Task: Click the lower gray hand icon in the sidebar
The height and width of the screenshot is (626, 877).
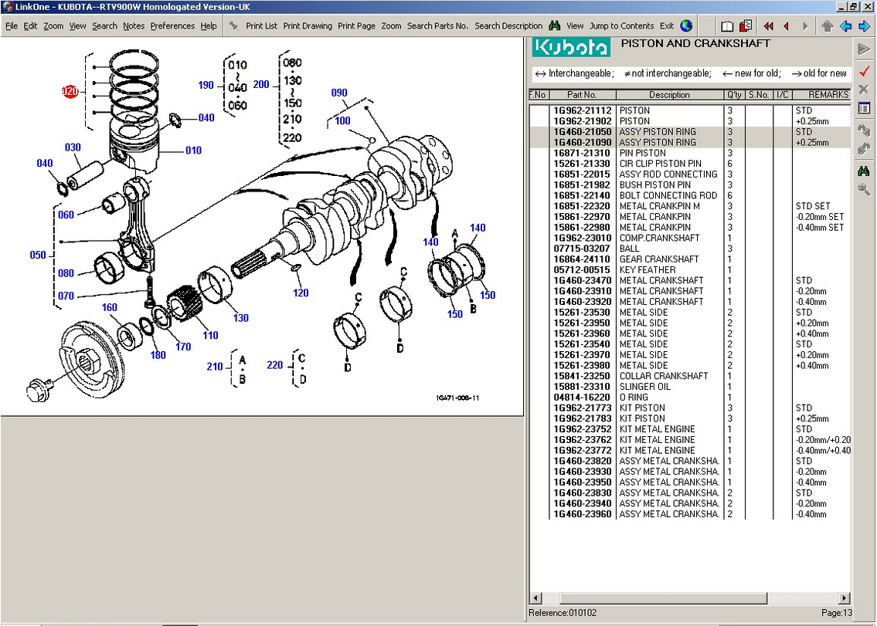Action: pos(864,149)
